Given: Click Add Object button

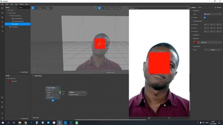Looking at the screenshot, I should 24,72.
